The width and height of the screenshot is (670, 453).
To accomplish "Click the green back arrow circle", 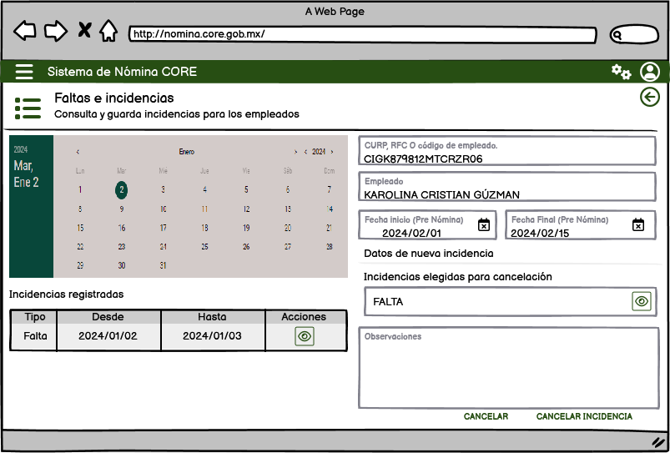I will 649,97.
